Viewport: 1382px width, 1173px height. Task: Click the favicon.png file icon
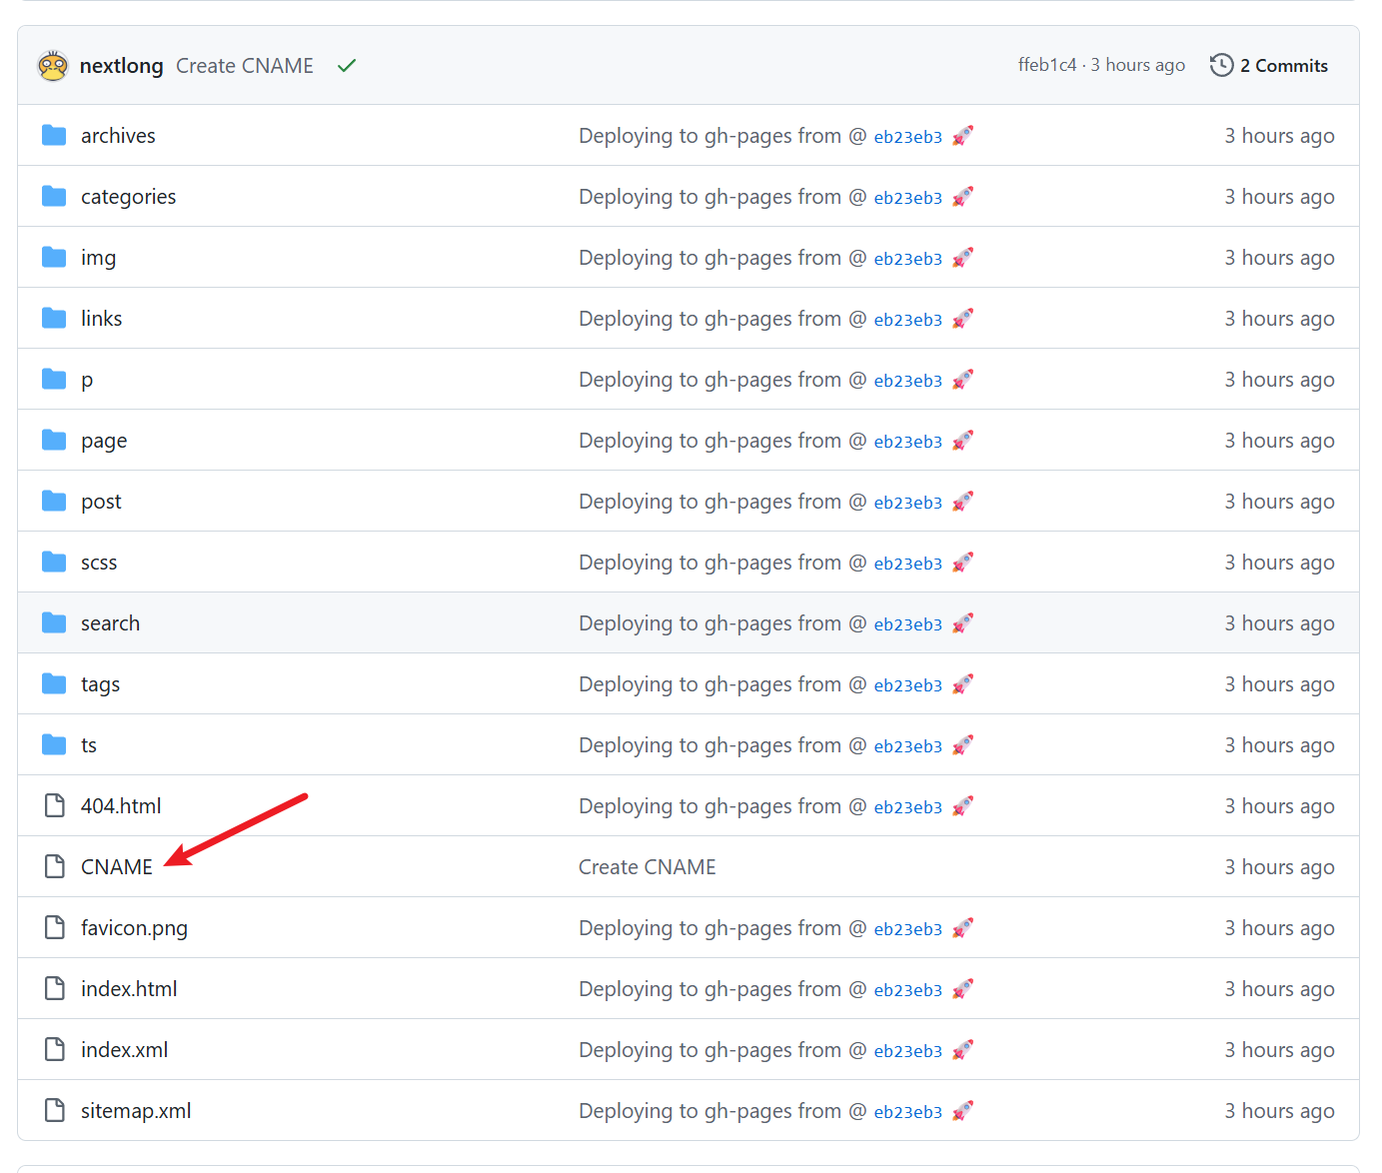tap(54, 928)
